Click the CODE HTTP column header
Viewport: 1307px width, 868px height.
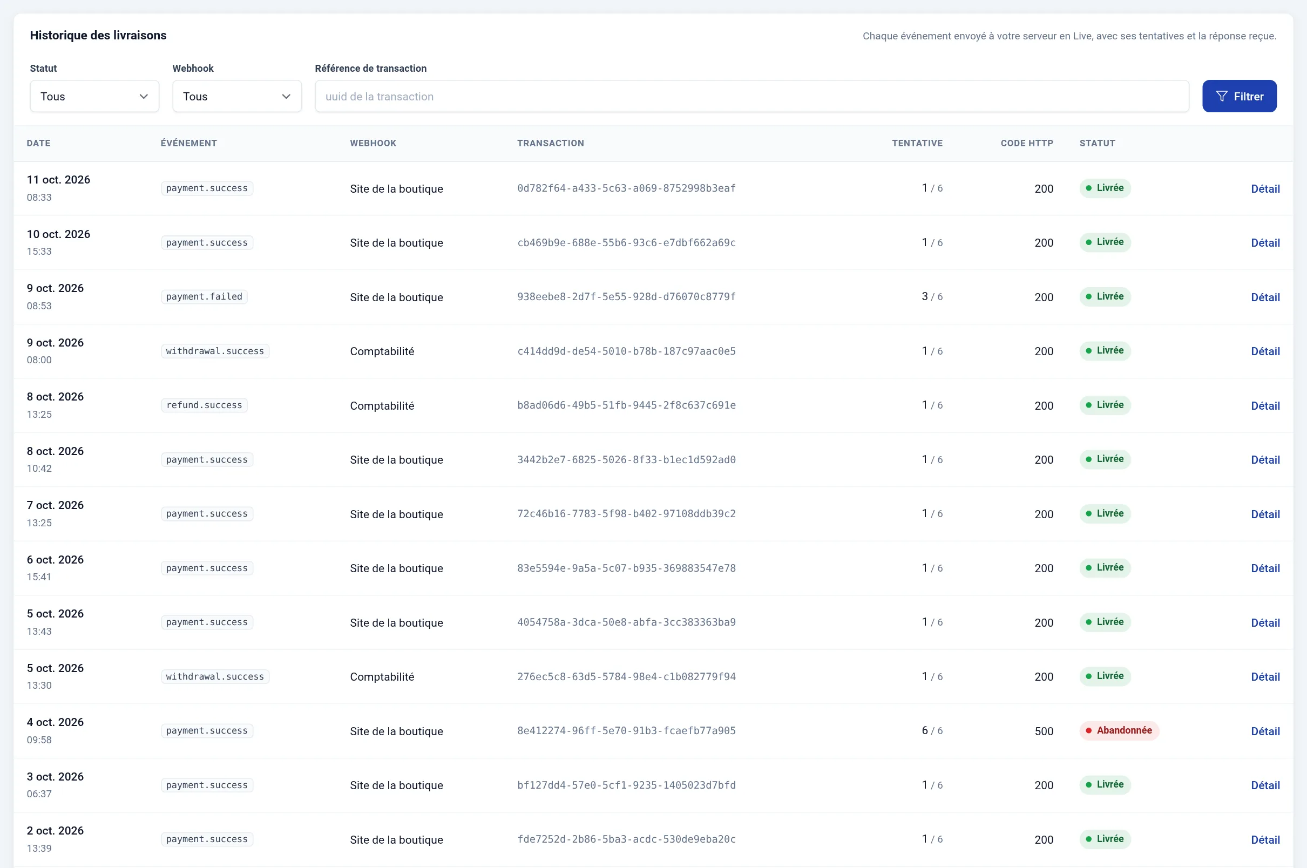point(1027,144)
